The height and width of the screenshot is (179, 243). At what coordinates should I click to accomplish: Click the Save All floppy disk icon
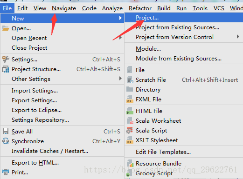[6, 131]
